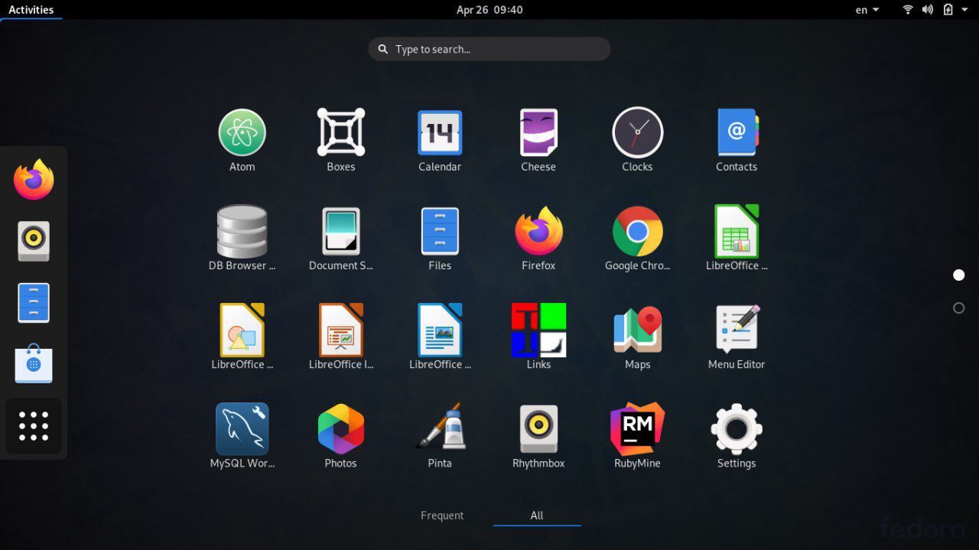
Task: Toggle the Show Applications grid button
Action: coord(34,426)
